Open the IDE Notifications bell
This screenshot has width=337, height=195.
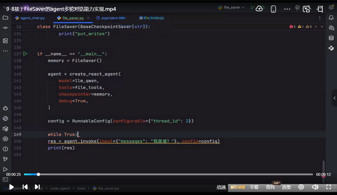coord(331,17)
